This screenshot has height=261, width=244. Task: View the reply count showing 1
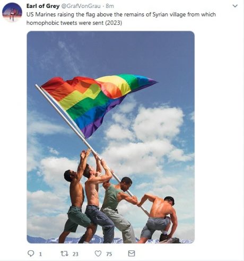[40, 254]
